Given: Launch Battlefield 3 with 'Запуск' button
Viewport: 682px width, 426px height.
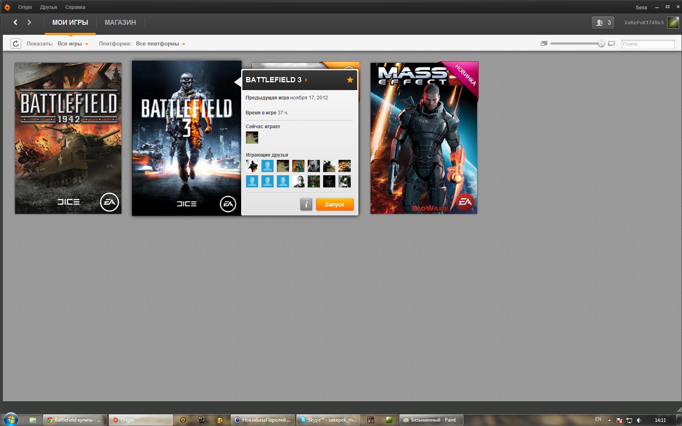Looking at the screenshot, I should pyautogui.click(x=335, y=204).
